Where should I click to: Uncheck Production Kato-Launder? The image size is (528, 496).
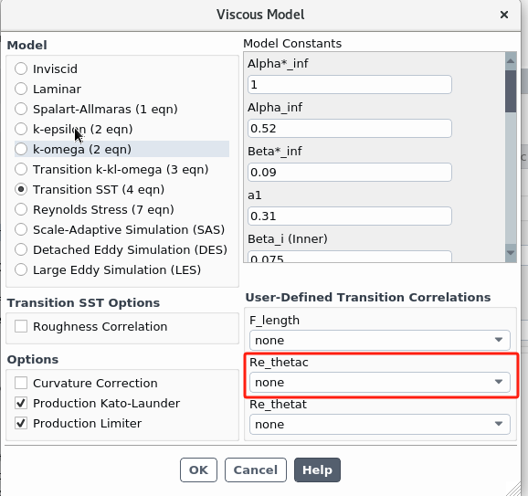coord(21,403)
